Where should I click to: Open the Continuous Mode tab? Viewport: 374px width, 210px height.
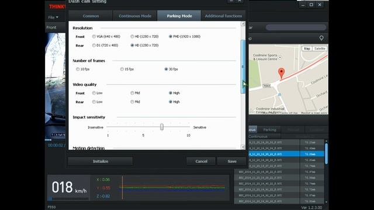[x=135, y=16]
